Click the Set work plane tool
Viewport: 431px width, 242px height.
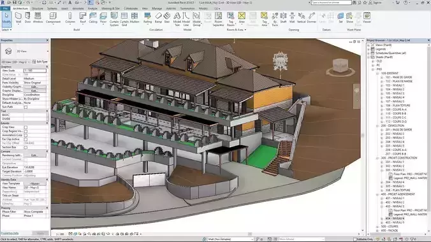[340, 18]
